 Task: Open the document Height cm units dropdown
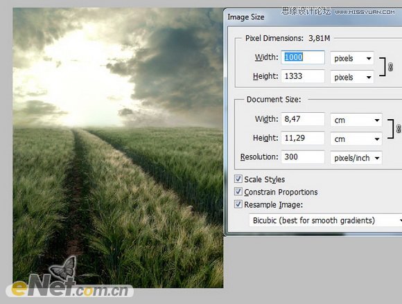tap(356, 138)
